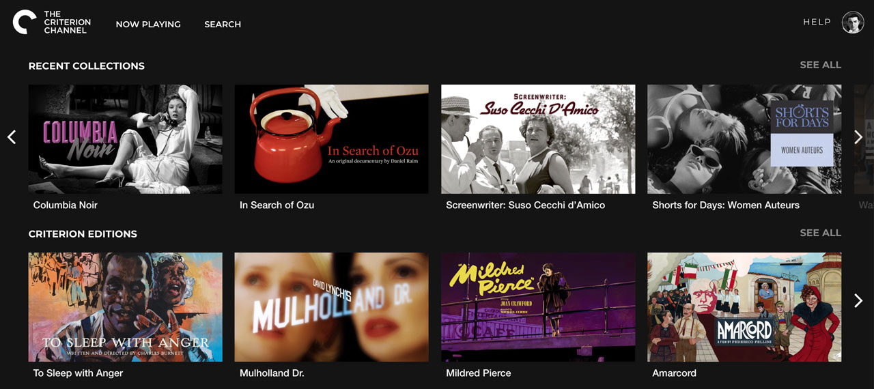Open the Columbia Noir collection thumbnail
The image size is (874, 389).
point(125,139)
